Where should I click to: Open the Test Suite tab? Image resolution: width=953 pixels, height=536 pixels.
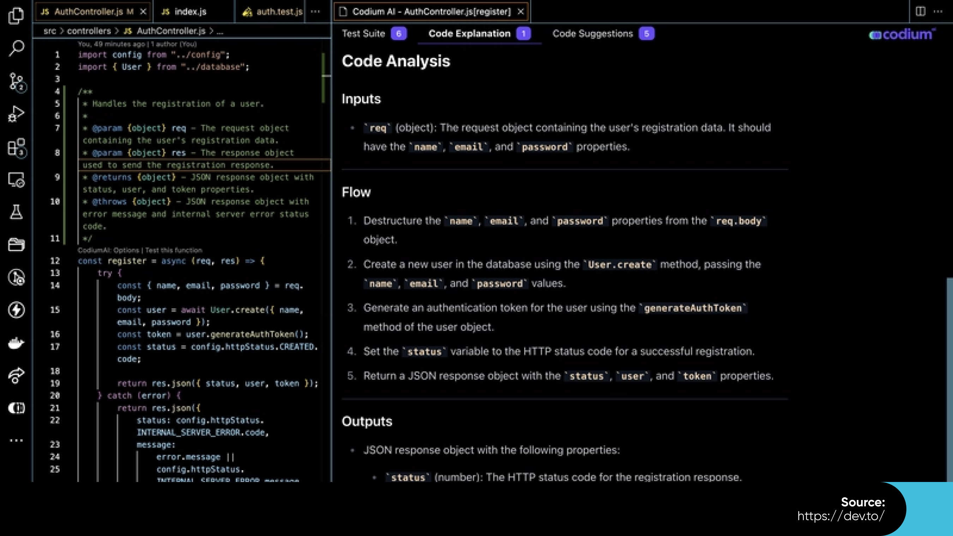click(x=374, y=34)
